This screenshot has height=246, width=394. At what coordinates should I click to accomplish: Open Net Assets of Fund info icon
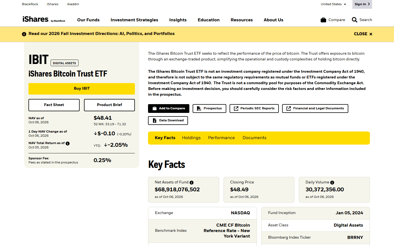pos(192,183)
